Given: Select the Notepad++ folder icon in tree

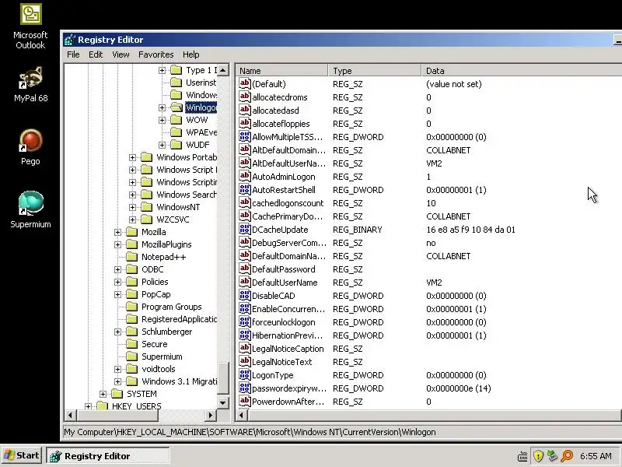Looking at the screenshot, I should click(x=131, y=257).
